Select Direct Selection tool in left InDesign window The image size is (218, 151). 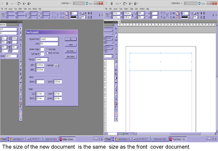pos(20,32)
